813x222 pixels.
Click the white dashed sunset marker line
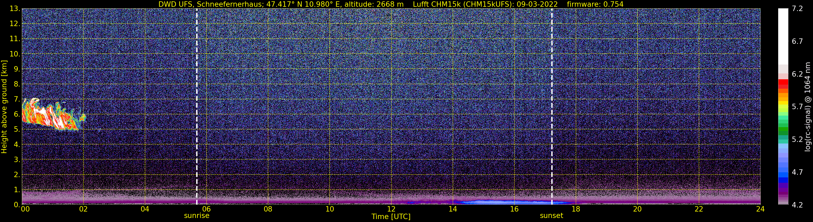click(552, 106)
